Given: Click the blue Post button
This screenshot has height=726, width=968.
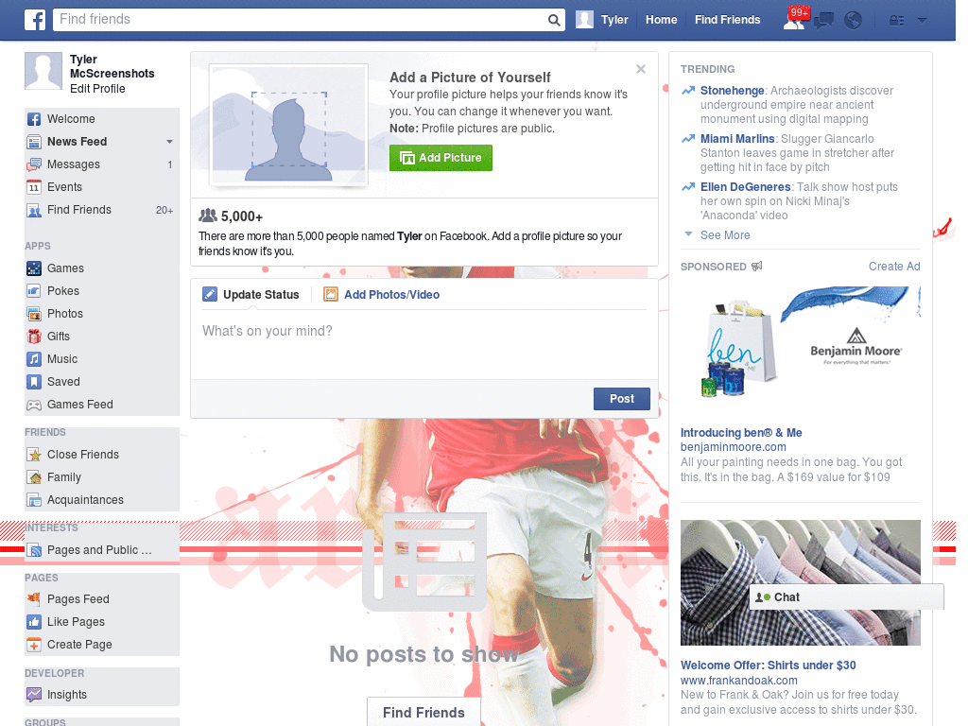Looking at the screenshot, I should click(622, 399).
